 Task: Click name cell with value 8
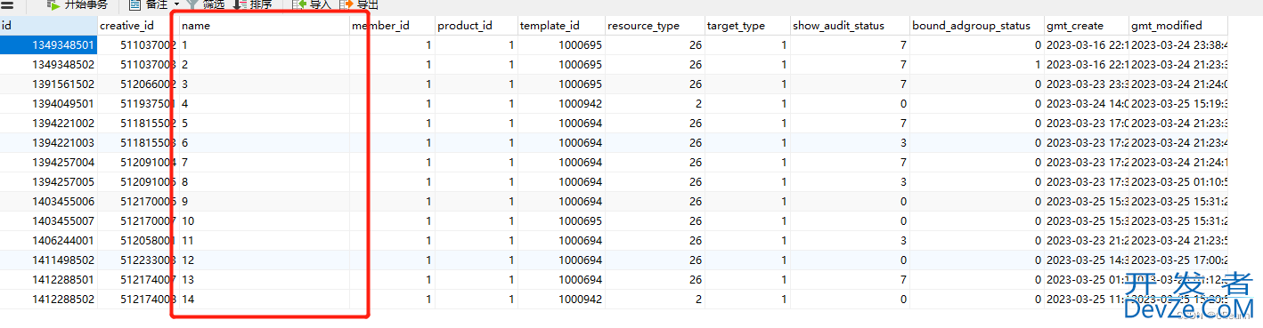click(264, 182)
